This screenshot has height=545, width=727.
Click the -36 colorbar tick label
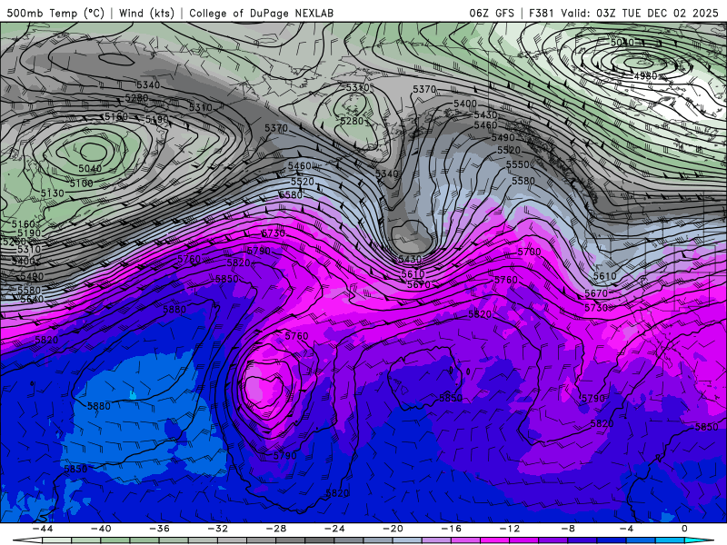tap(159, 529)
